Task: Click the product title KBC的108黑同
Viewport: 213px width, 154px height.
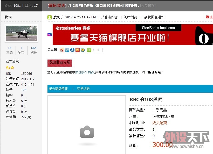Action: click(x=146, y=99)
